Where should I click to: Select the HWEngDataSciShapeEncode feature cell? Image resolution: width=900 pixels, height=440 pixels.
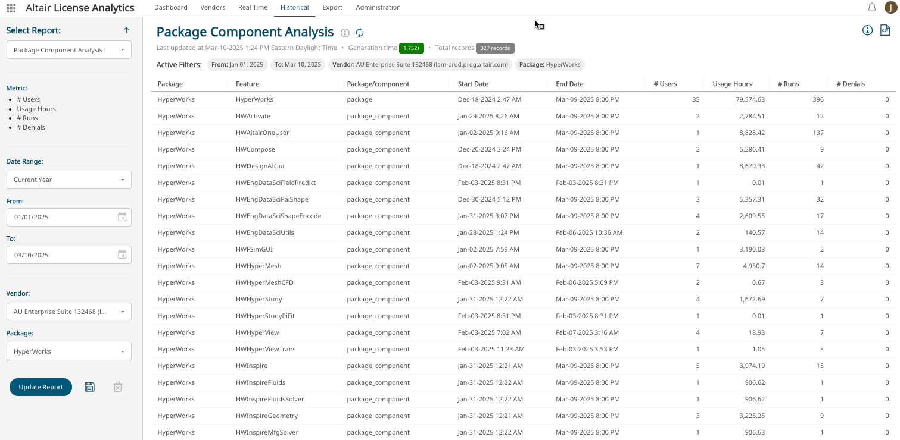[x=279, y=216]
